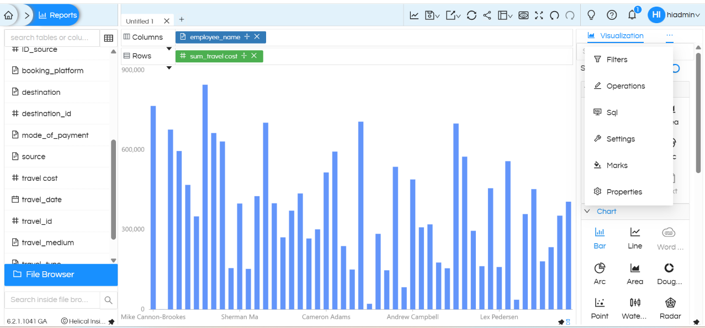Expand the Rows shelf dropdown arrow
The width and height of the screenshot is (705, 328).
169,68
